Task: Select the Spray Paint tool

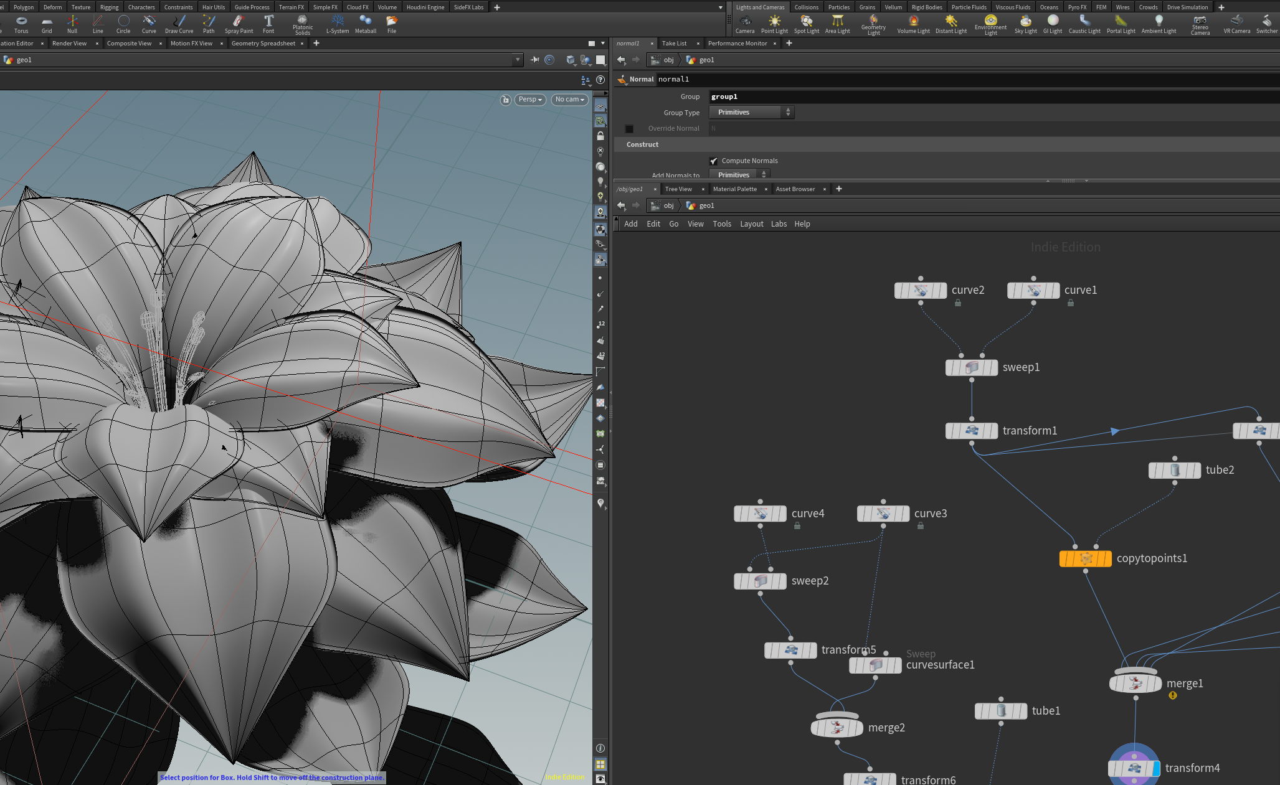Action: coord(239,24)
